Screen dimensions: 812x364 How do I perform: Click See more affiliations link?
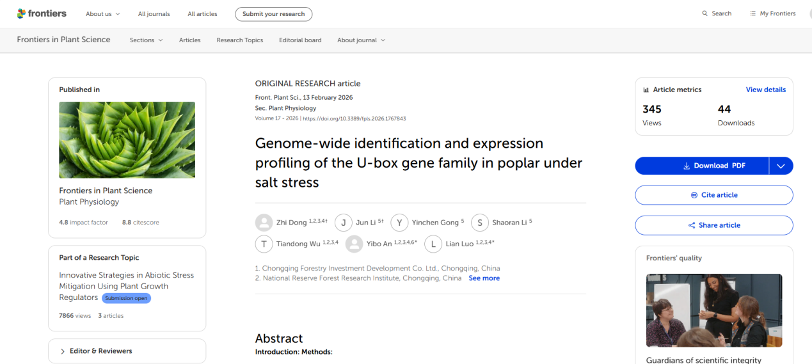[x=484, y=278]
